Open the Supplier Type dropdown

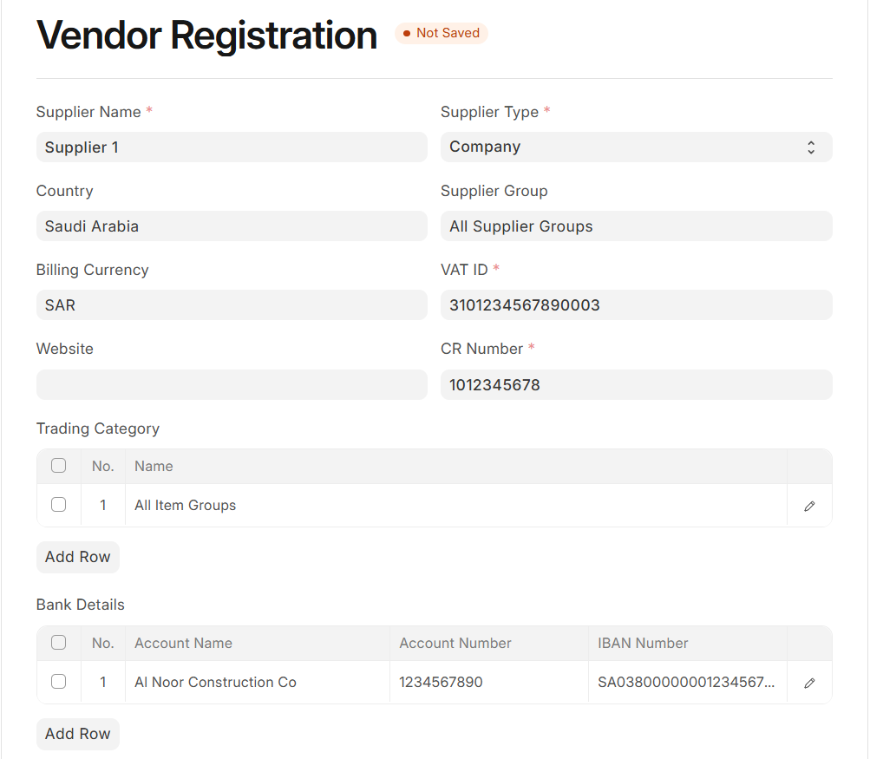[x=636, y=147]
